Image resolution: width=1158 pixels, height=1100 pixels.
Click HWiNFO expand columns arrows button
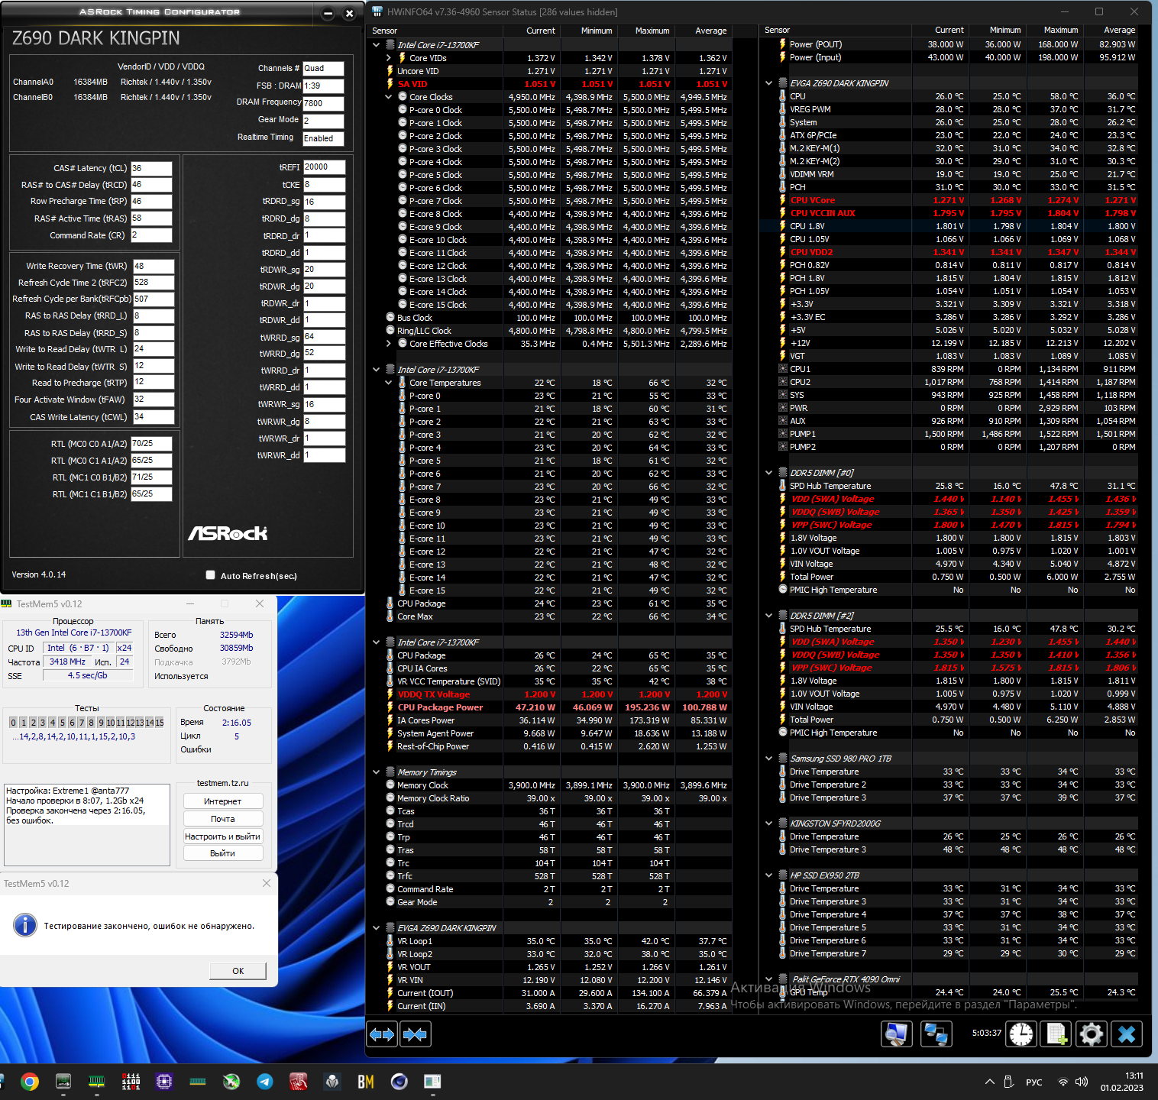(x=382, y=1034)
